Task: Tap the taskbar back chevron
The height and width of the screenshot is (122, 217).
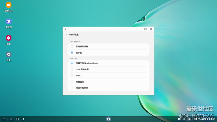Action: 23,119
